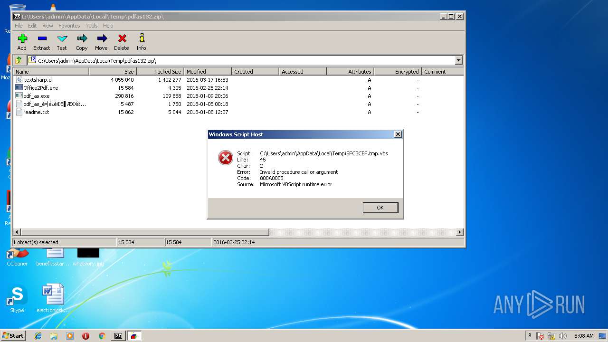Sort by Created column header

[256, 72]
